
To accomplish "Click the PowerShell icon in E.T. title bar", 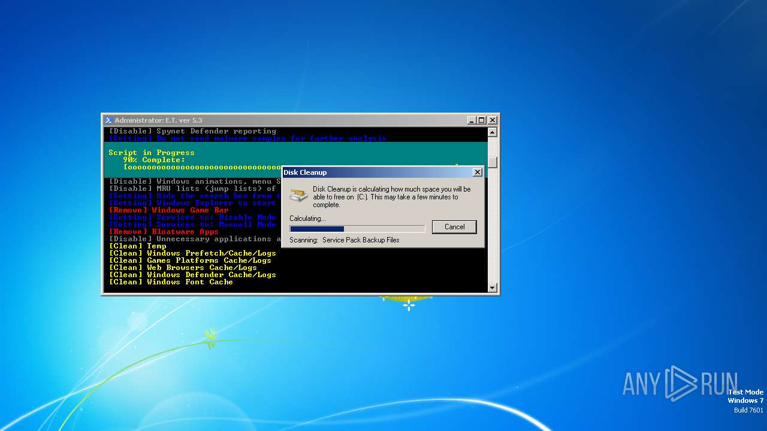I will point(108,120).
